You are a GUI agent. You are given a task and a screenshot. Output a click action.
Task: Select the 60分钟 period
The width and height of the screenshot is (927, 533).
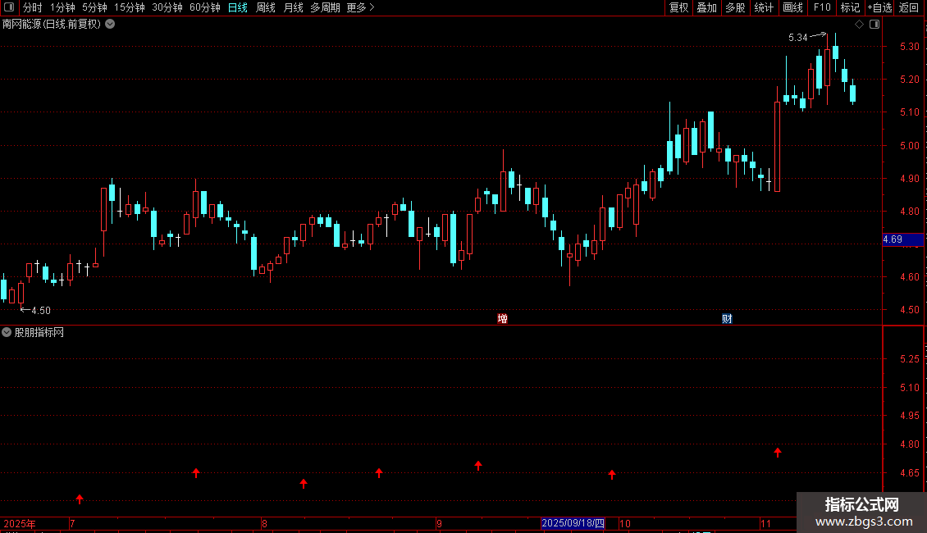[204, 7]
